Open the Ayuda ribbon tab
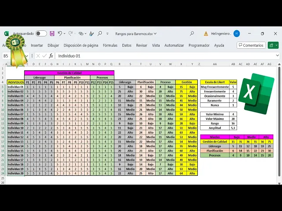The height and width of the screenshot is (211, 282). (219, 45)
